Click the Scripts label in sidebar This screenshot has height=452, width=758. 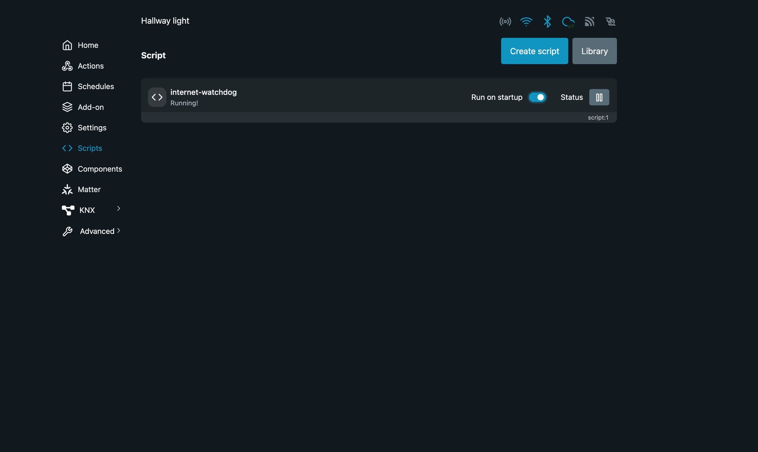pyautogui.click(x=90, y=148)
